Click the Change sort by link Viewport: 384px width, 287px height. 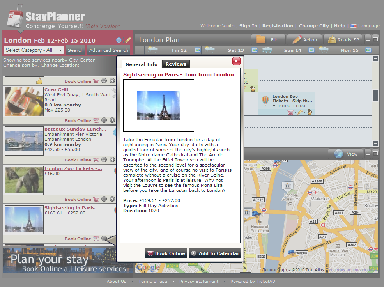pos(20,65)
